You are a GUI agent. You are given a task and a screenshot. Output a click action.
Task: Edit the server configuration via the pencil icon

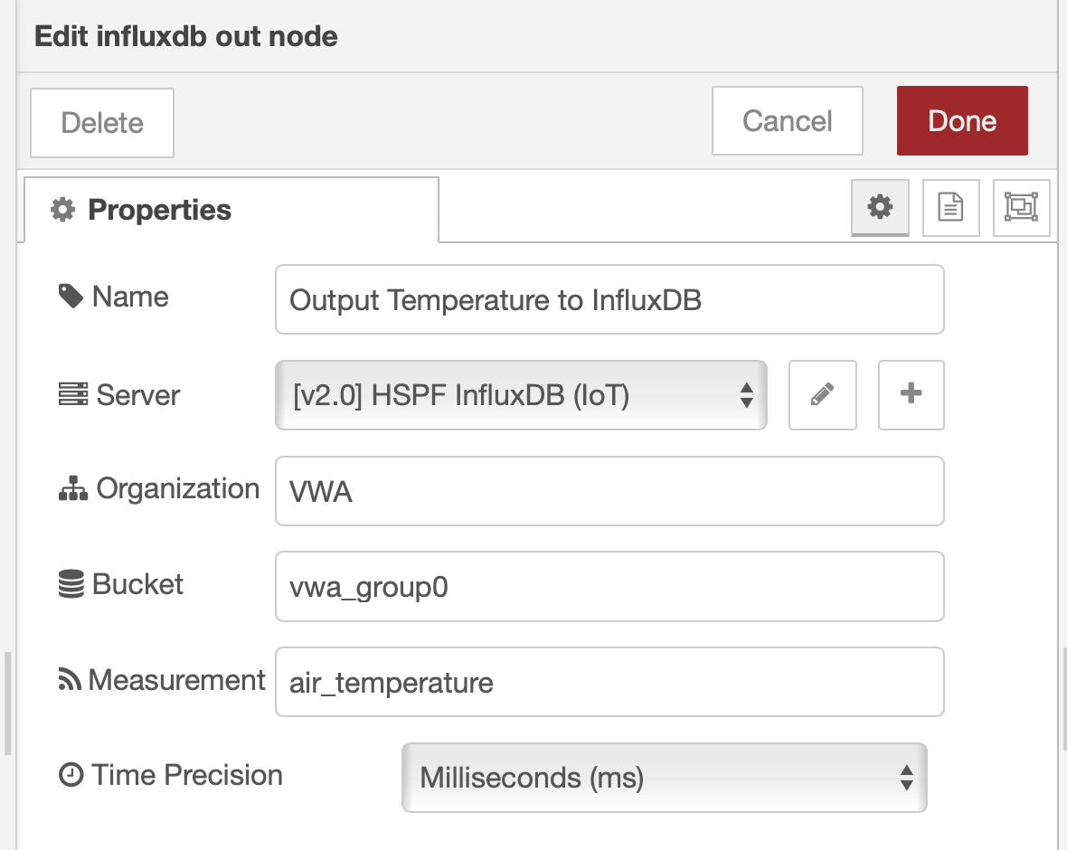pos(822,395)
